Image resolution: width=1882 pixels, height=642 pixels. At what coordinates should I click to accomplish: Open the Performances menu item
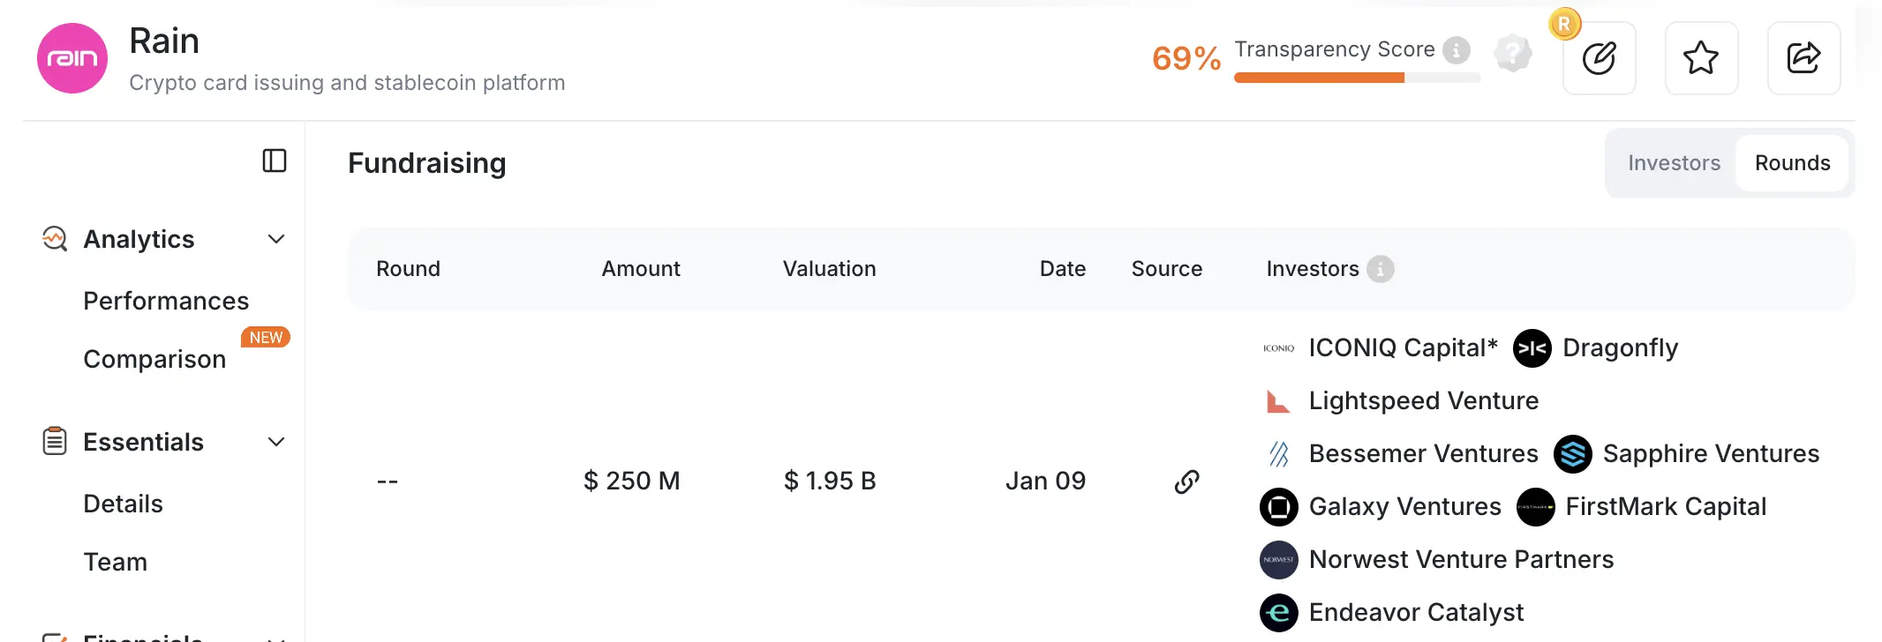coord(166,301)
